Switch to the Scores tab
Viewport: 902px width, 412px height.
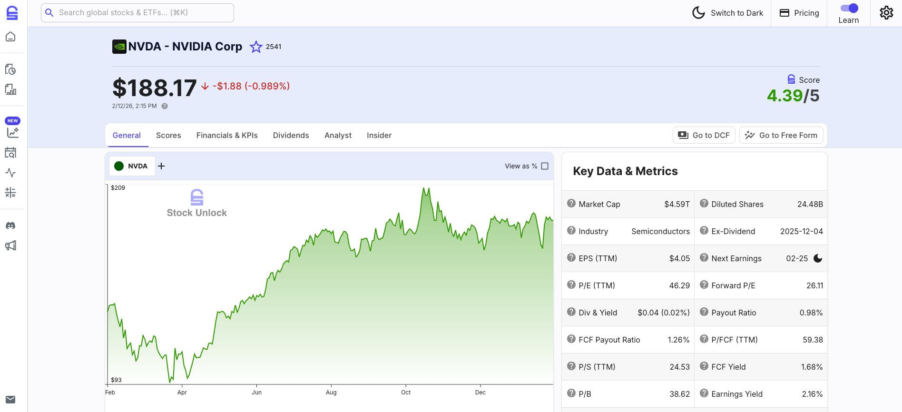(168, 135)
